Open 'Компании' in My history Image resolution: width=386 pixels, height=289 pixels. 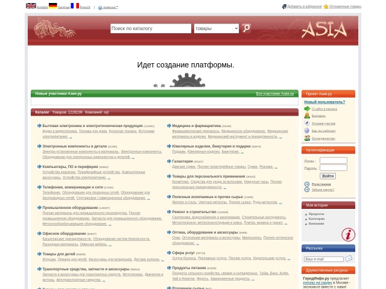click(x=316, y=223)
